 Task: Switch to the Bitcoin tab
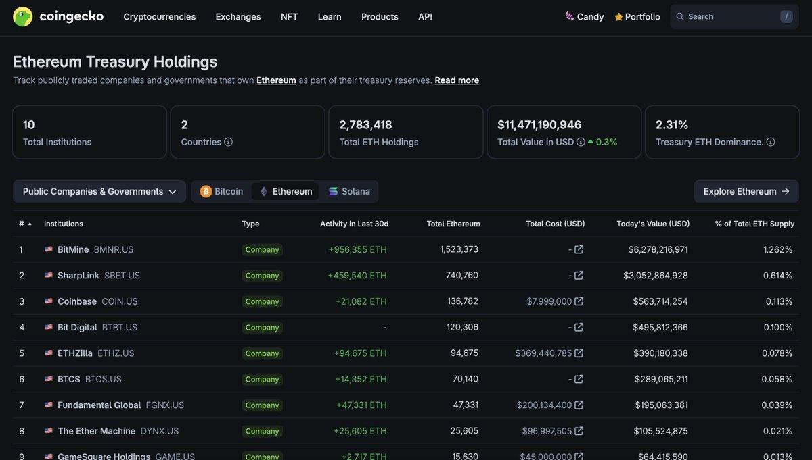(221, 191)
